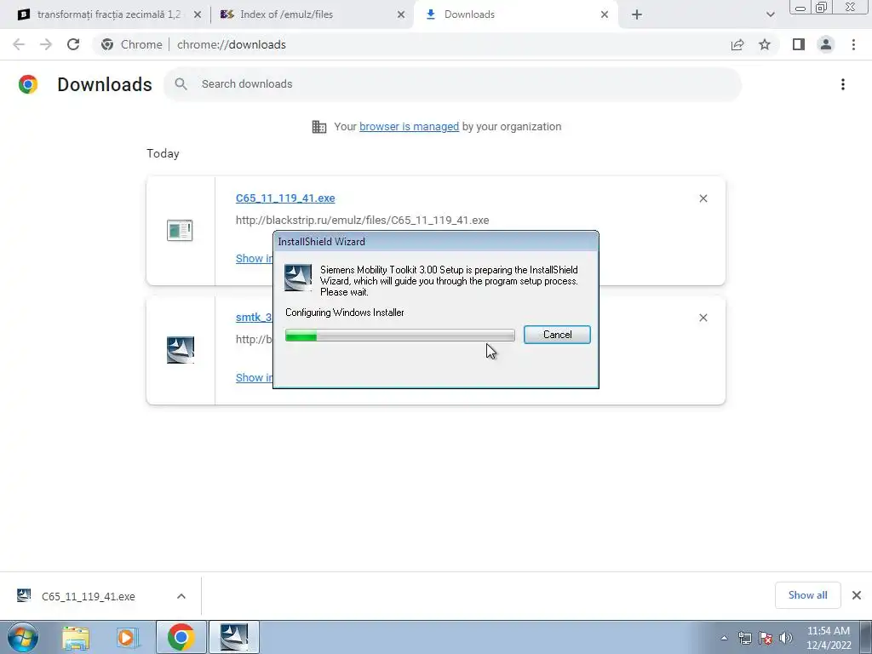Select the Downloads tab

469,14
